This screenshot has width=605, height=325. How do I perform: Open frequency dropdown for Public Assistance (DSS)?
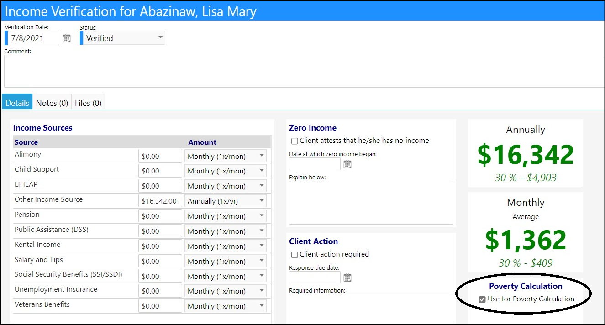tap(226, 231)
